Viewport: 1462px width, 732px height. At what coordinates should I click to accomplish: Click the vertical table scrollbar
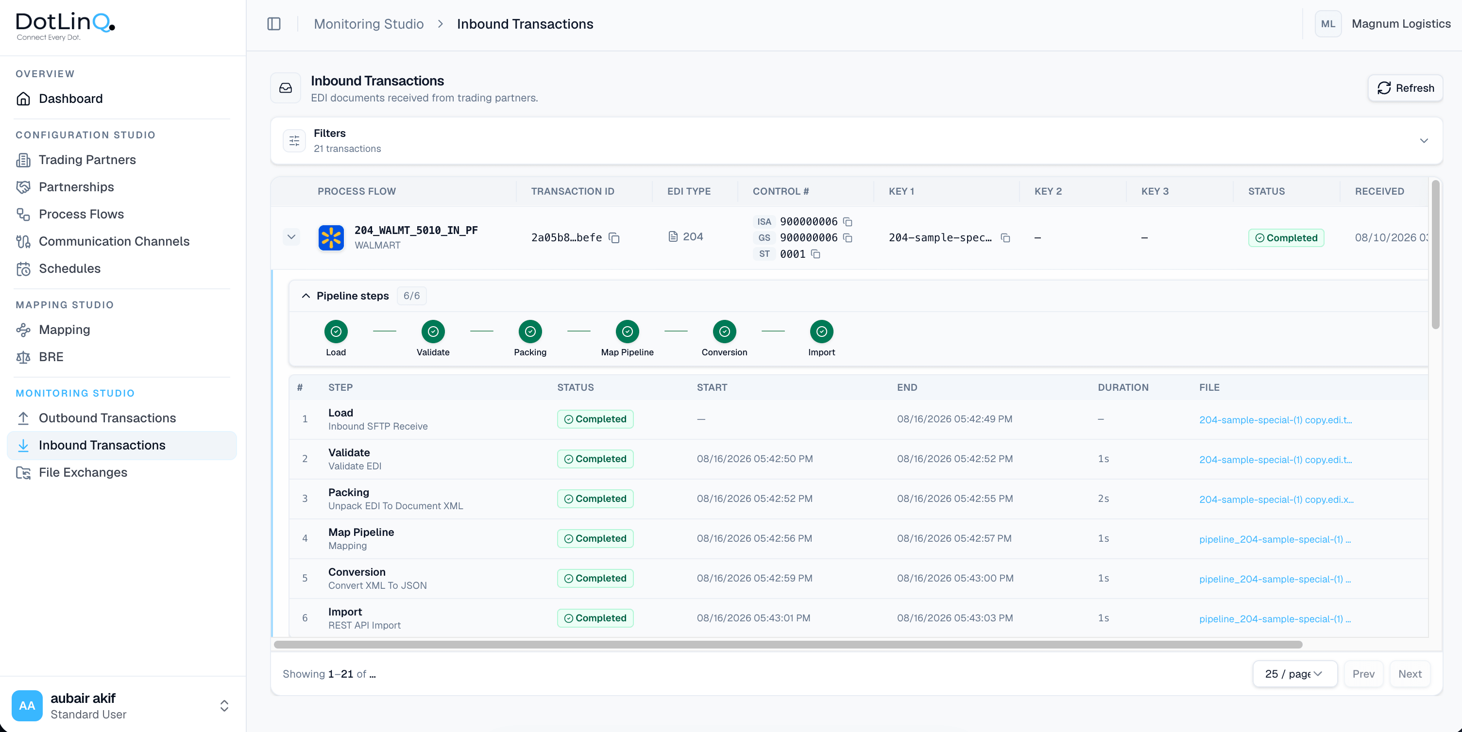tap(1435, 254)
